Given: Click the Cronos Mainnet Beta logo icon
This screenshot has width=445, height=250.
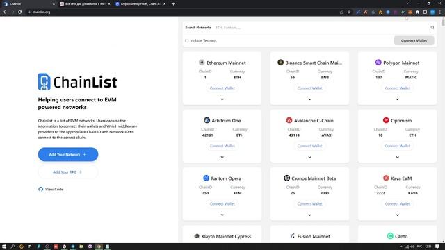Looking at the screenshot, I should (x=286, y=178).
